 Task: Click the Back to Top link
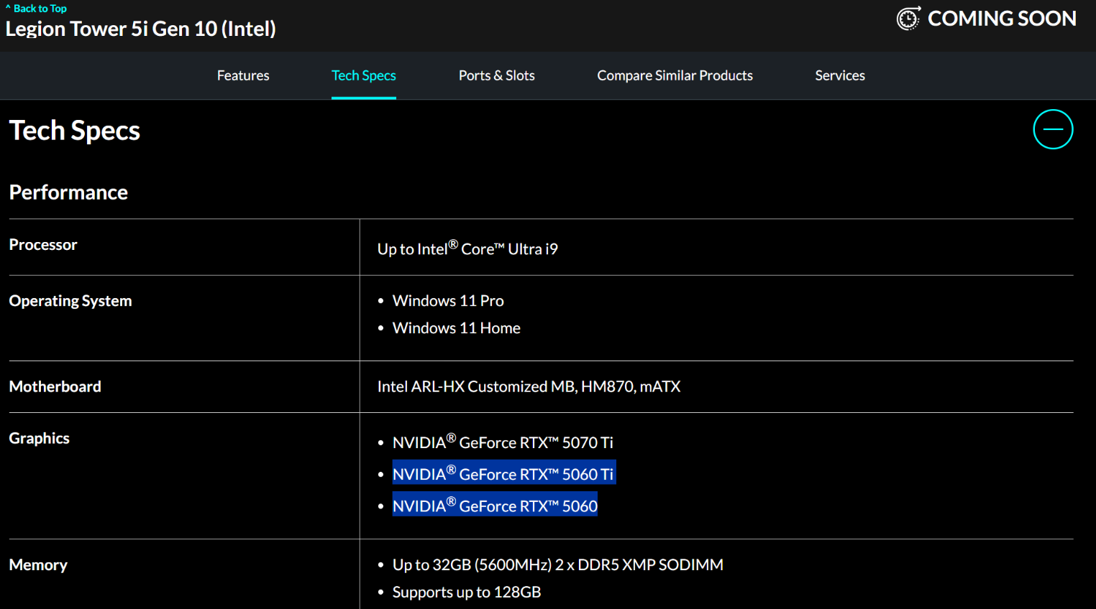click(36, 9)
